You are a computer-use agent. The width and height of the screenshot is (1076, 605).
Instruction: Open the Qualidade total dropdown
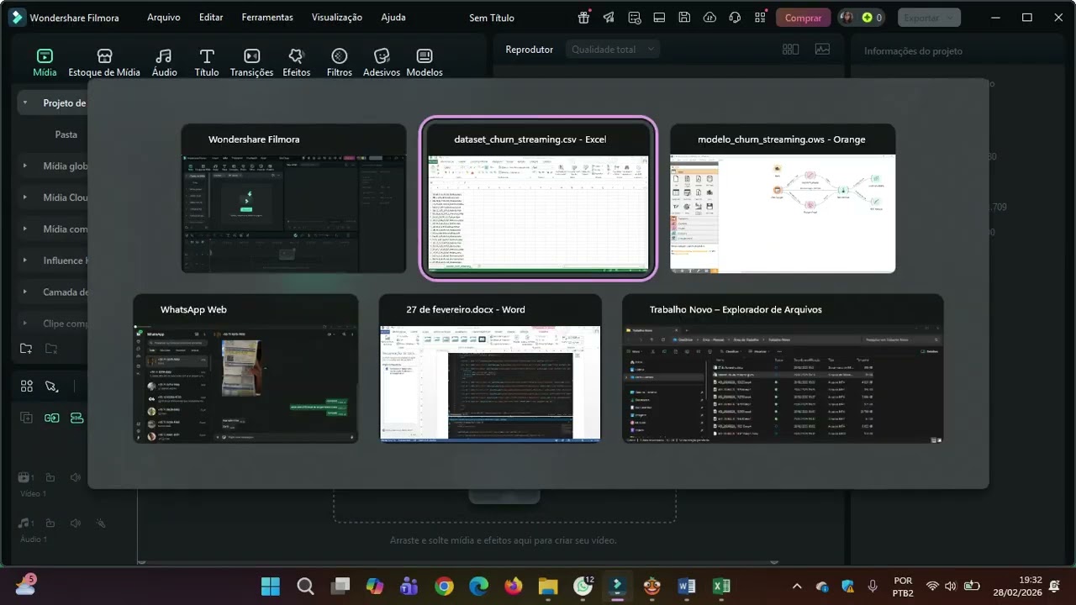(x=613, y=50)
